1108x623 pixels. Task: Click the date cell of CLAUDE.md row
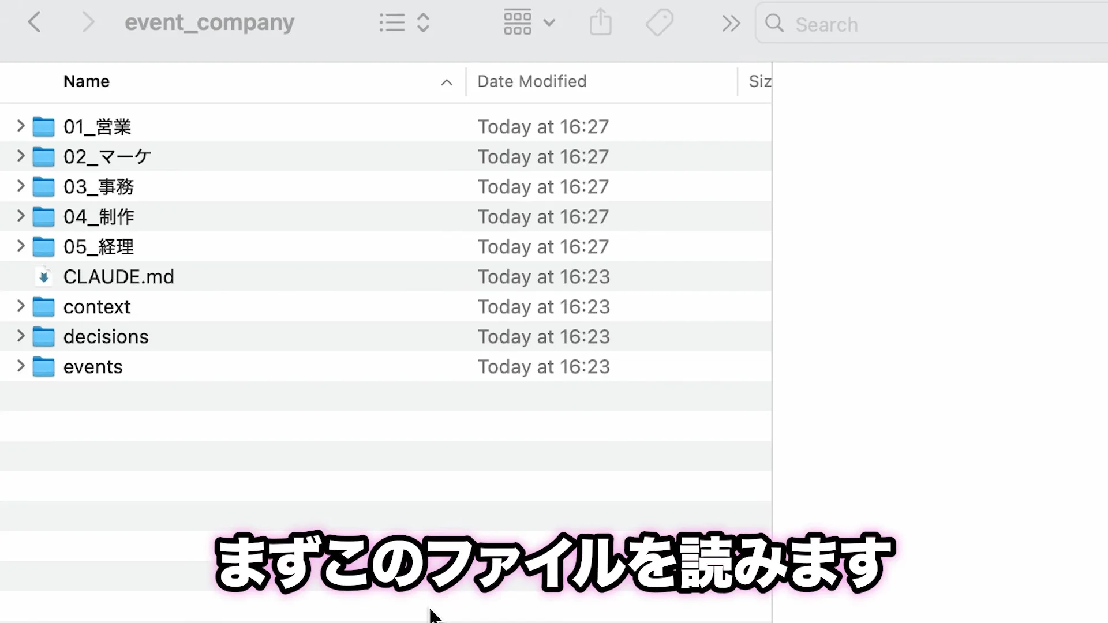pyautogui.click(x=544, y=277)
